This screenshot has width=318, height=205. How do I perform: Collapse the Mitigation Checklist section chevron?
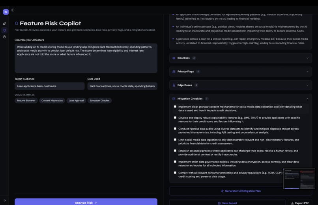coord(307,99)
